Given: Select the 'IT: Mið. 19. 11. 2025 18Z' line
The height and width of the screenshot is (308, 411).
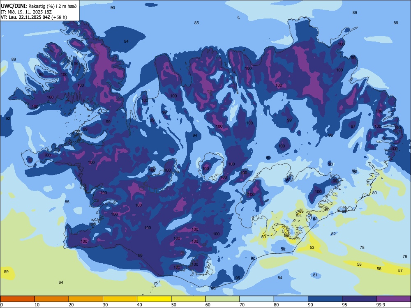Looking at the screenshot, I should coord(26,12).
